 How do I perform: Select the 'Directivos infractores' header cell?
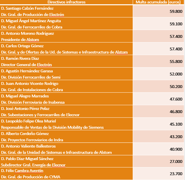click(x=66, y=2)
